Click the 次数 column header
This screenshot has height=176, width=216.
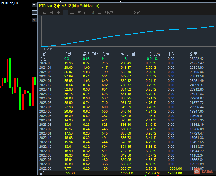point(106,54)
